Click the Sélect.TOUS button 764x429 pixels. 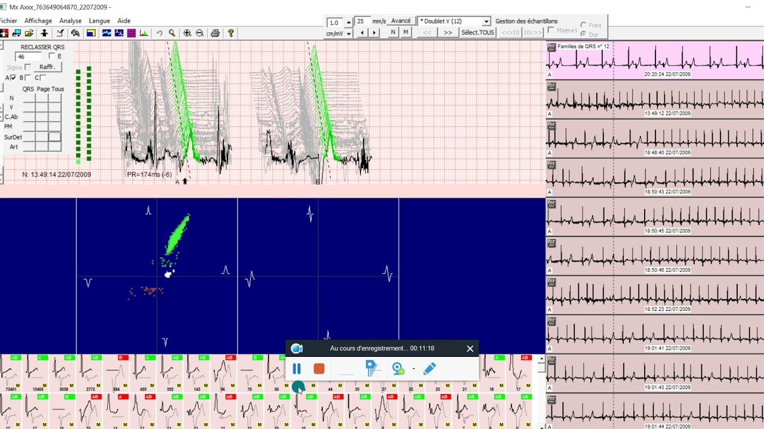point(478,33)
